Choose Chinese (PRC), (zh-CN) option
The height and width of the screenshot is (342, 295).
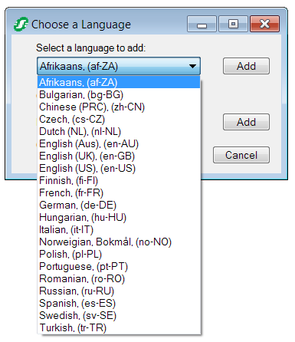click(119, 107)
